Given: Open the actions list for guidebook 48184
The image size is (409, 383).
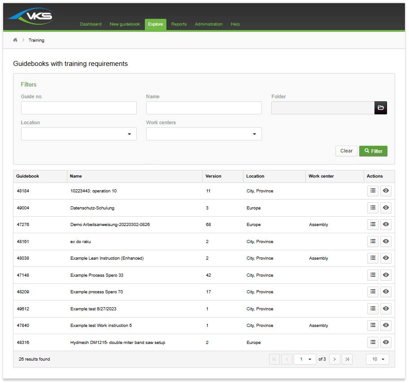Looking at the screenshot, I should click(373, 191).
